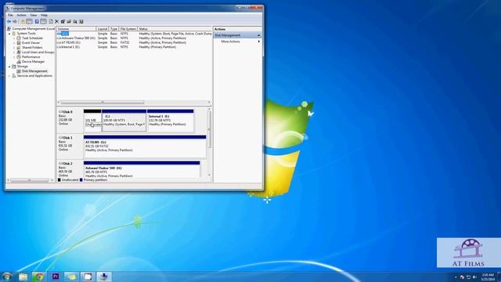
Task: Click the Disk 1 label box
Action: (70, 146)
